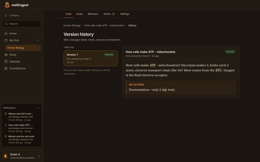Click the note title 'How cells make ATP - mitochondria'
This screenshot has height=162, width=260.
click(x=150, y=52)
